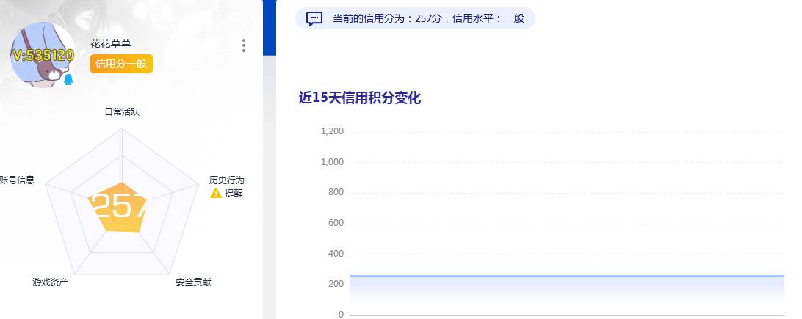
Task: Select username 花花草草
Action: (x=110, y=43)
